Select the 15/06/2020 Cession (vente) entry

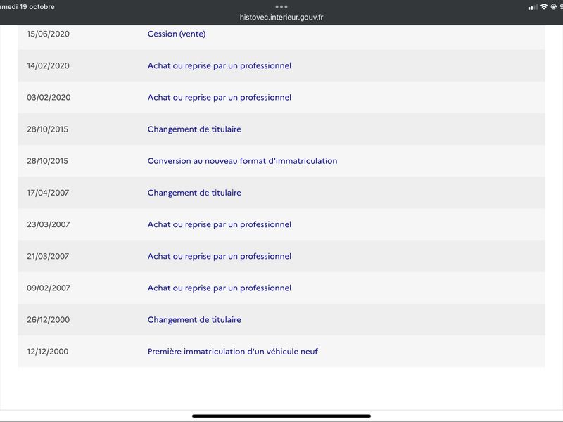point(281,34)
